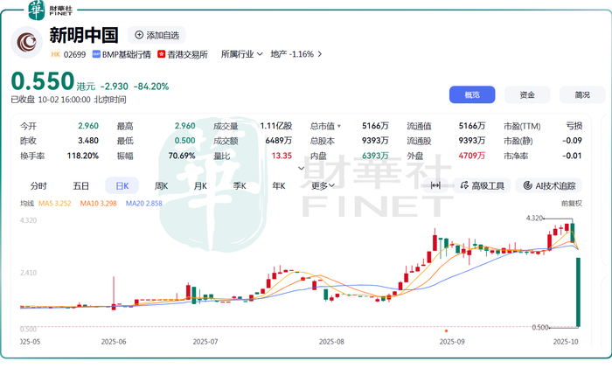The height and width of the screenshot is (368, 612).
Task: Expand the 所属行业 dropdown
Action: pyautogui.click(x=242, y=54)
